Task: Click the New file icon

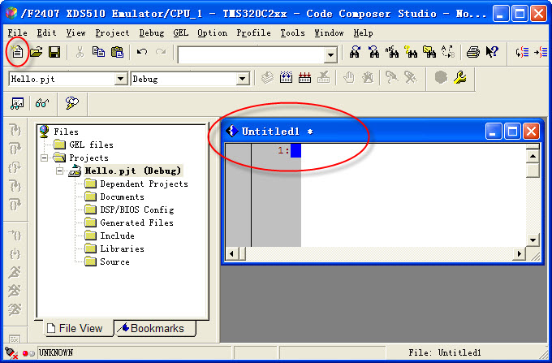Action: tap(17, 52)
